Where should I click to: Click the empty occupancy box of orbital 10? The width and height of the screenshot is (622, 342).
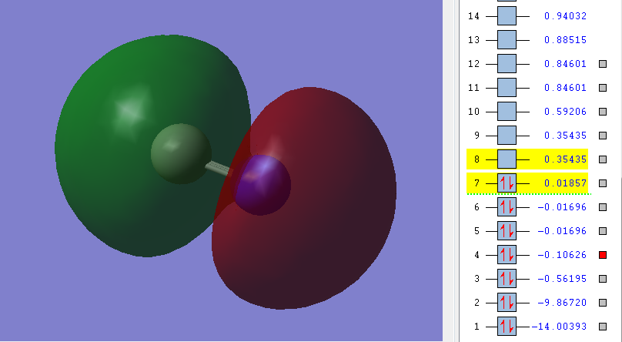click(x=507, y=112)
